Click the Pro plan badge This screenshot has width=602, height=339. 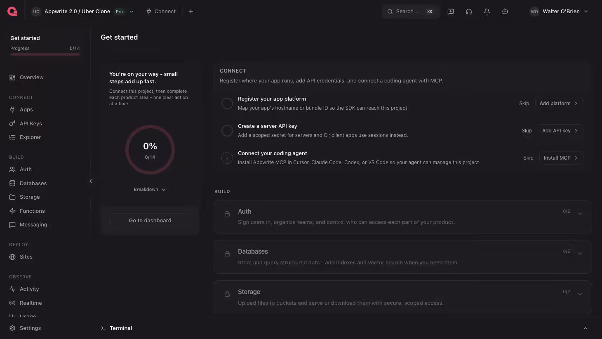119,12
